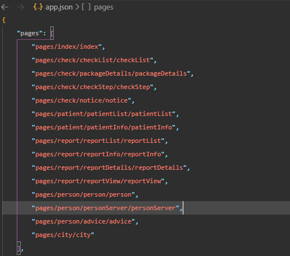This screenshot has width=290, height=256.
Task: Click the opening curly brace at top
Action: 4,20
